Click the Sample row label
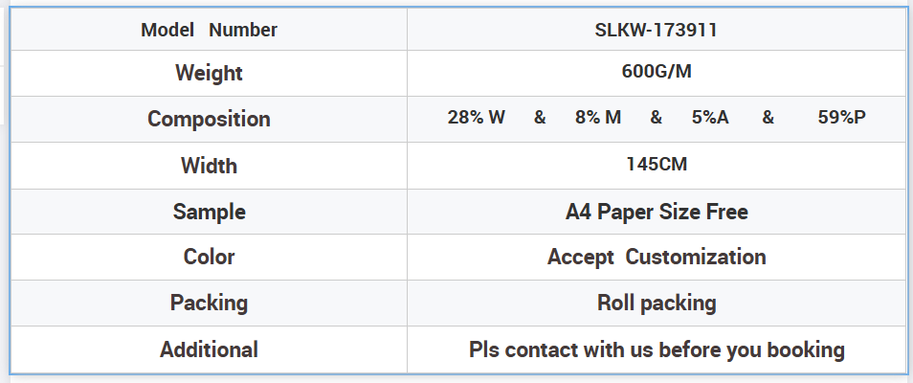This screenshot has width=913, height=383. coord(209,212)
